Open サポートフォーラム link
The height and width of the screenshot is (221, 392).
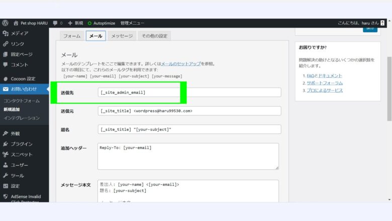[x=325, y=83]
